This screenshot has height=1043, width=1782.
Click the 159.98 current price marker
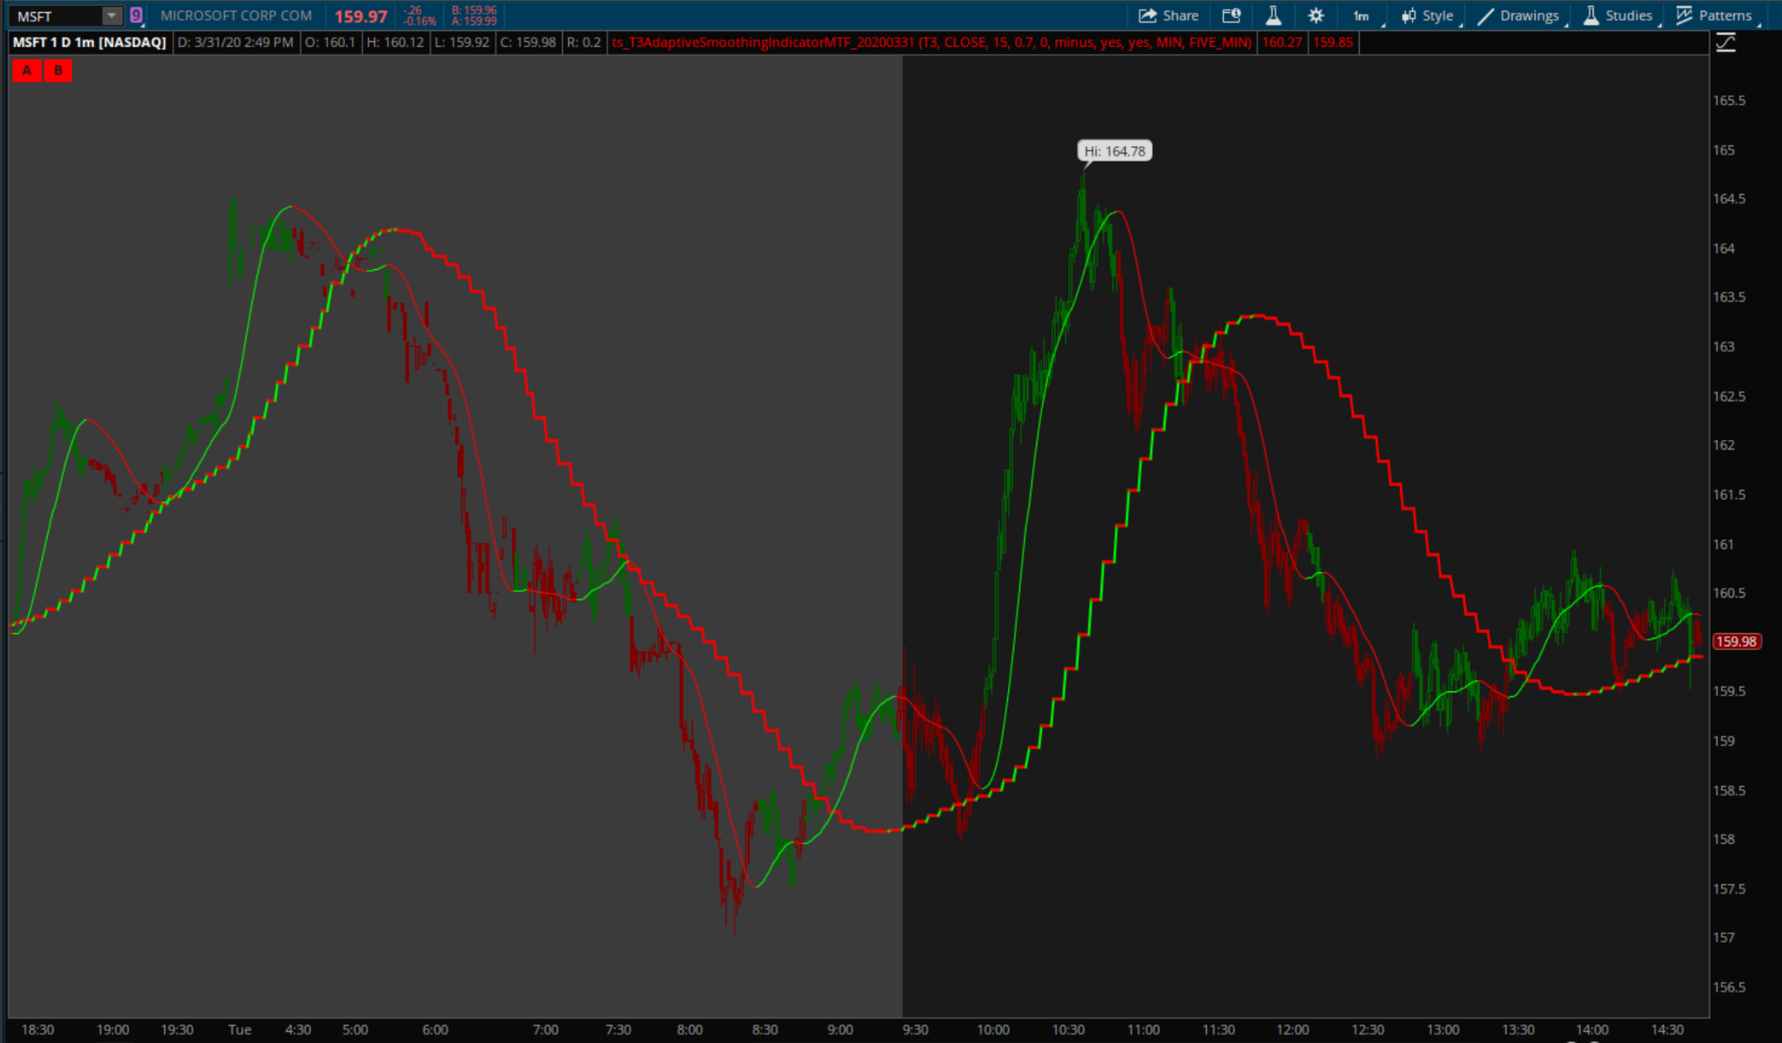pyautogui.click(x=1736, y=642)
